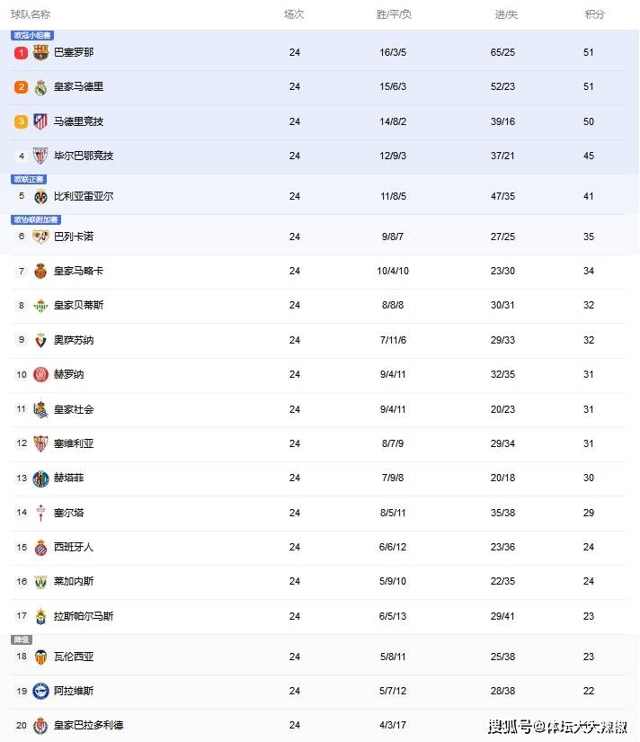Image resolution: width=640 pixels, height=742 pixels.
Task: Select the 进/失 column header
Action: tap(506, 14)
